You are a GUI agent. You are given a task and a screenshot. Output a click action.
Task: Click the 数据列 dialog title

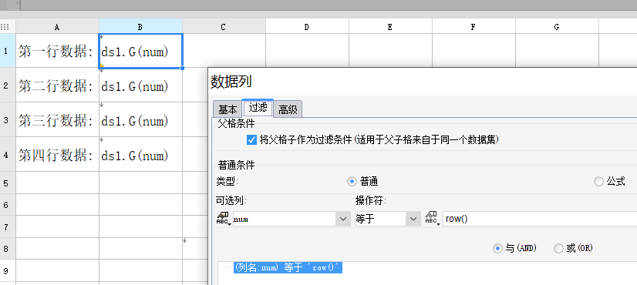pyautogui.click(x=231, y=82)
